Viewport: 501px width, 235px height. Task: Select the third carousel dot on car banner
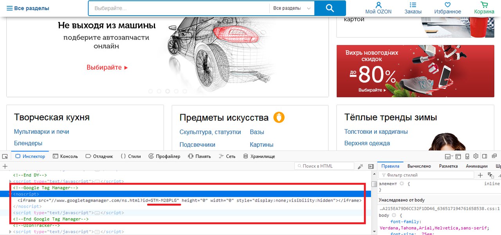click(x=168, y=91)
